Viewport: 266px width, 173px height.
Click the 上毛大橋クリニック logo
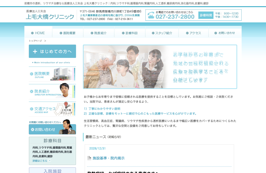pyautogui.click(x=50, y=15)
